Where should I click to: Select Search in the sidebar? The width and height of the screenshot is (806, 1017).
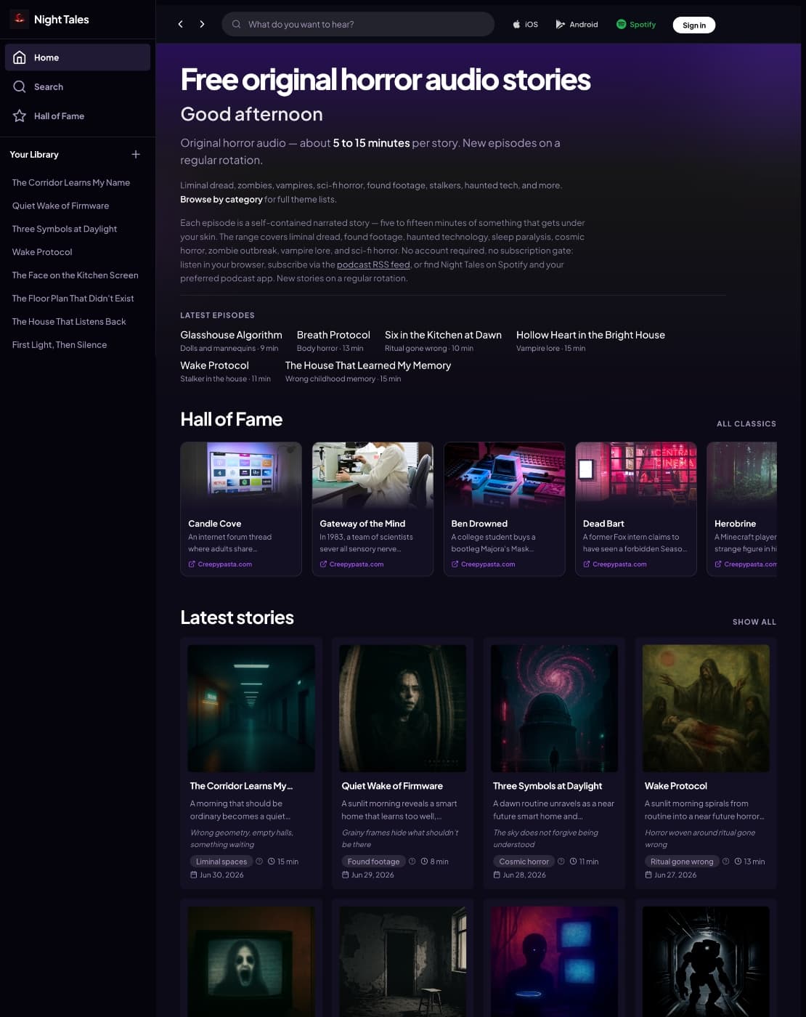tap(78, 86)
